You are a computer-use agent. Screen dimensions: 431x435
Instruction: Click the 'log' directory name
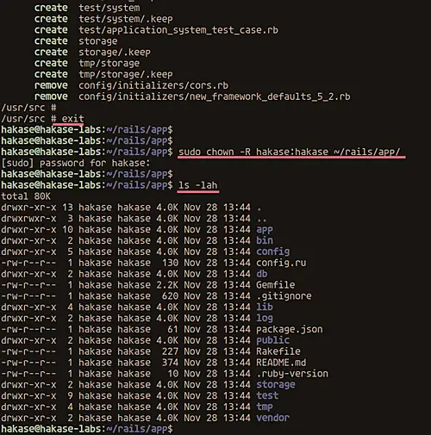(x=265, y=318)
